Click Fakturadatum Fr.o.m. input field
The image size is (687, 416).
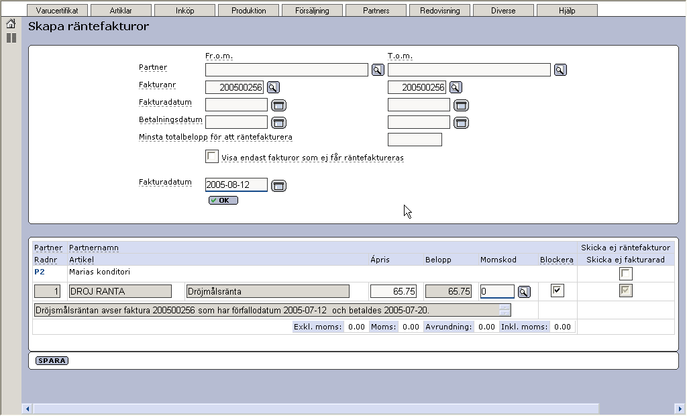(236, 105)
